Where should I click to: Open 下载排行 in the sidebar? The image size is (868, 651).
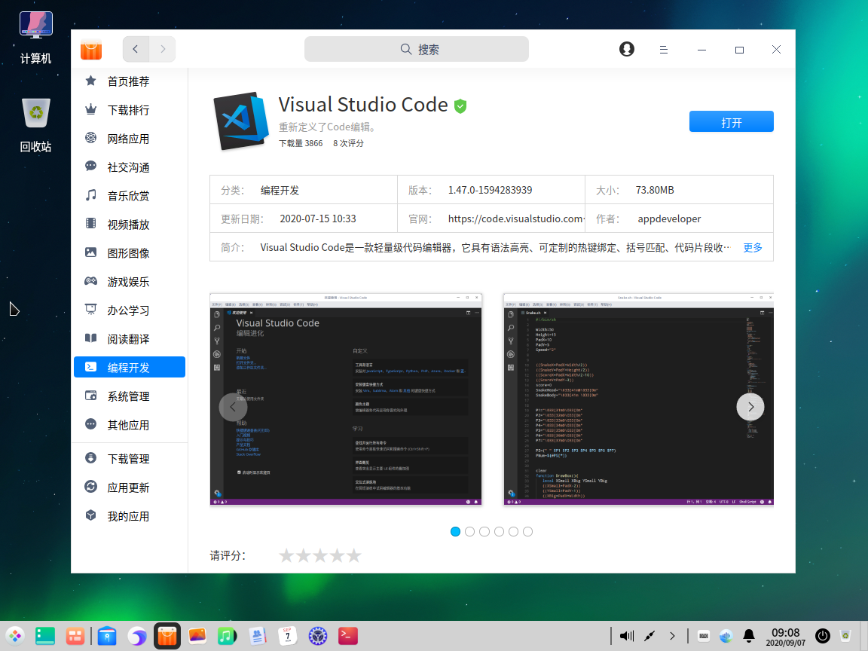pyautogui.click(x=130, y=110)
